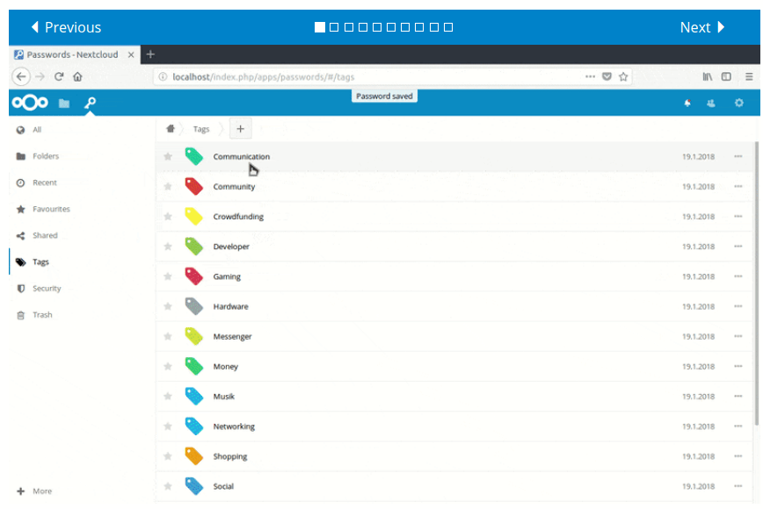763x509 pixels.
Task: Open the settings gear menu
Action: (738, 103)
